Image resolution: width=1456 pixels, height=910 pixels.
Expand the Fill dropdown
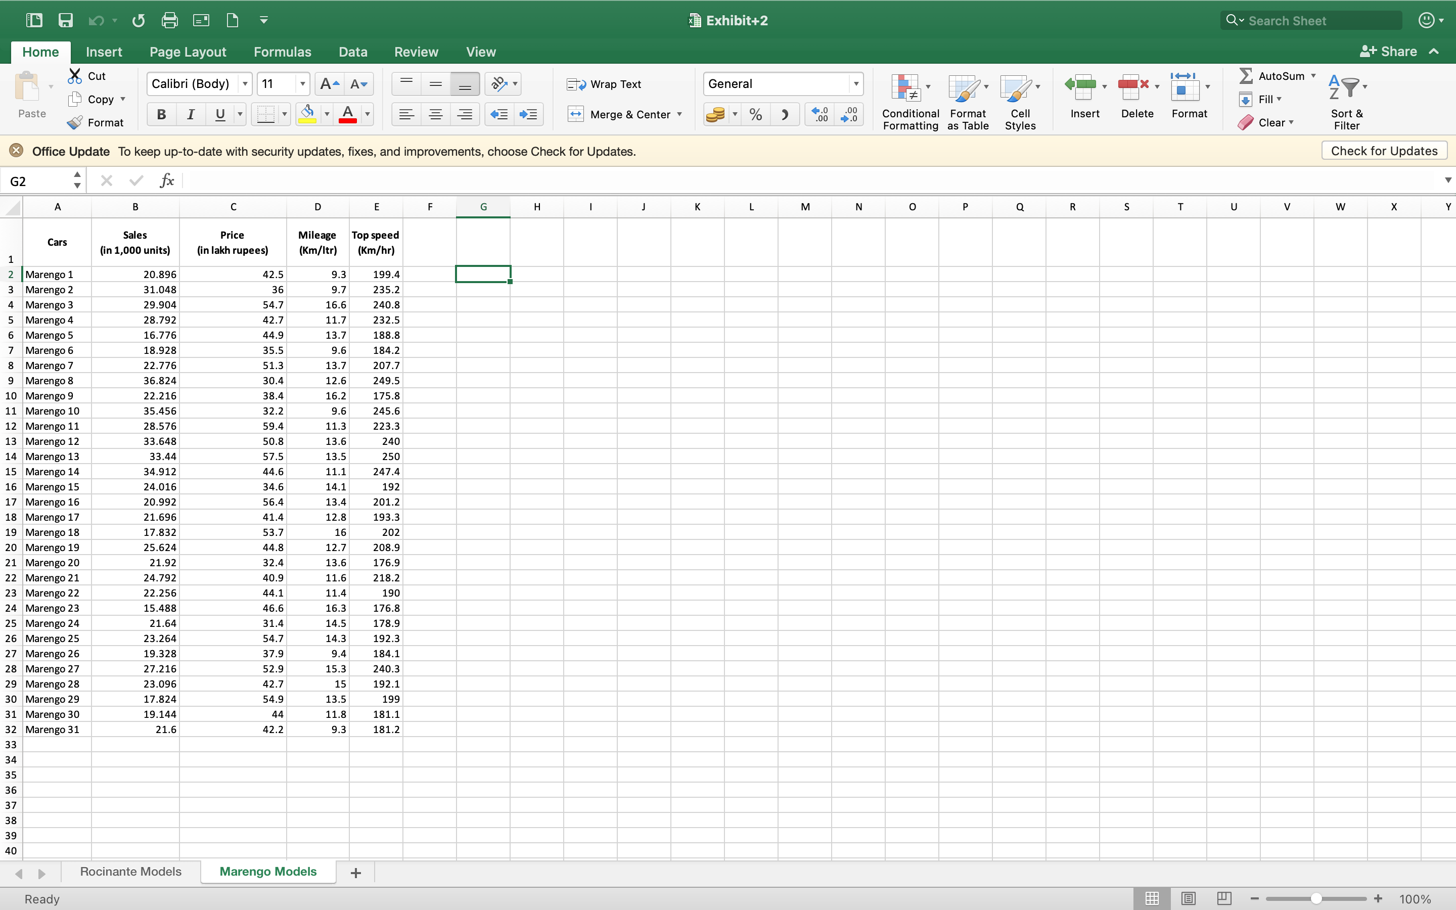point(1279,99)
